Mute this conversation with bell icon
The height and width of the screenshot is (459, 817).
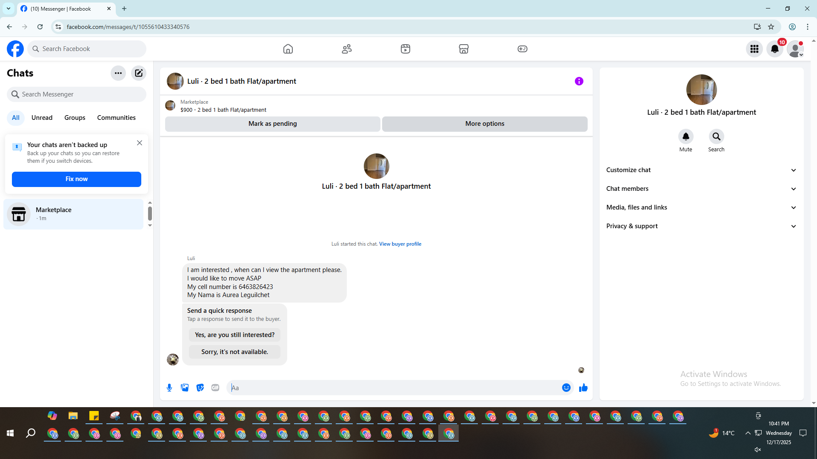[686, 136]
